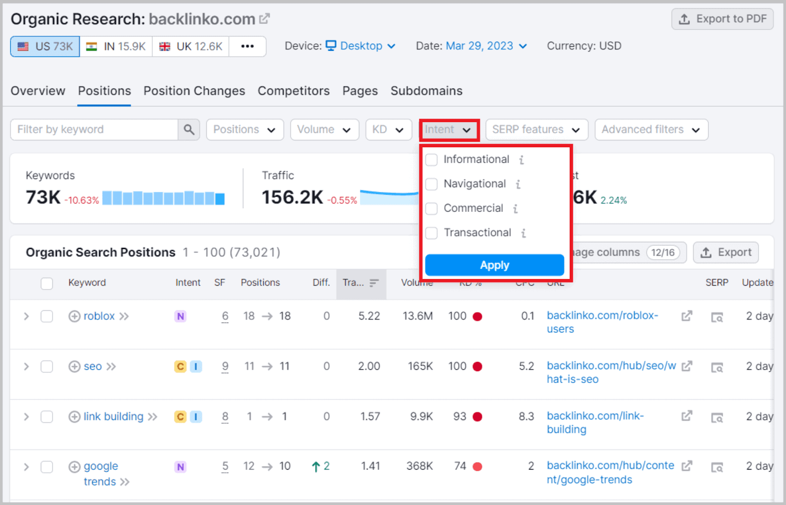
Task: Click the Apply button in Intent menu
Action: [x=494, y=265]
